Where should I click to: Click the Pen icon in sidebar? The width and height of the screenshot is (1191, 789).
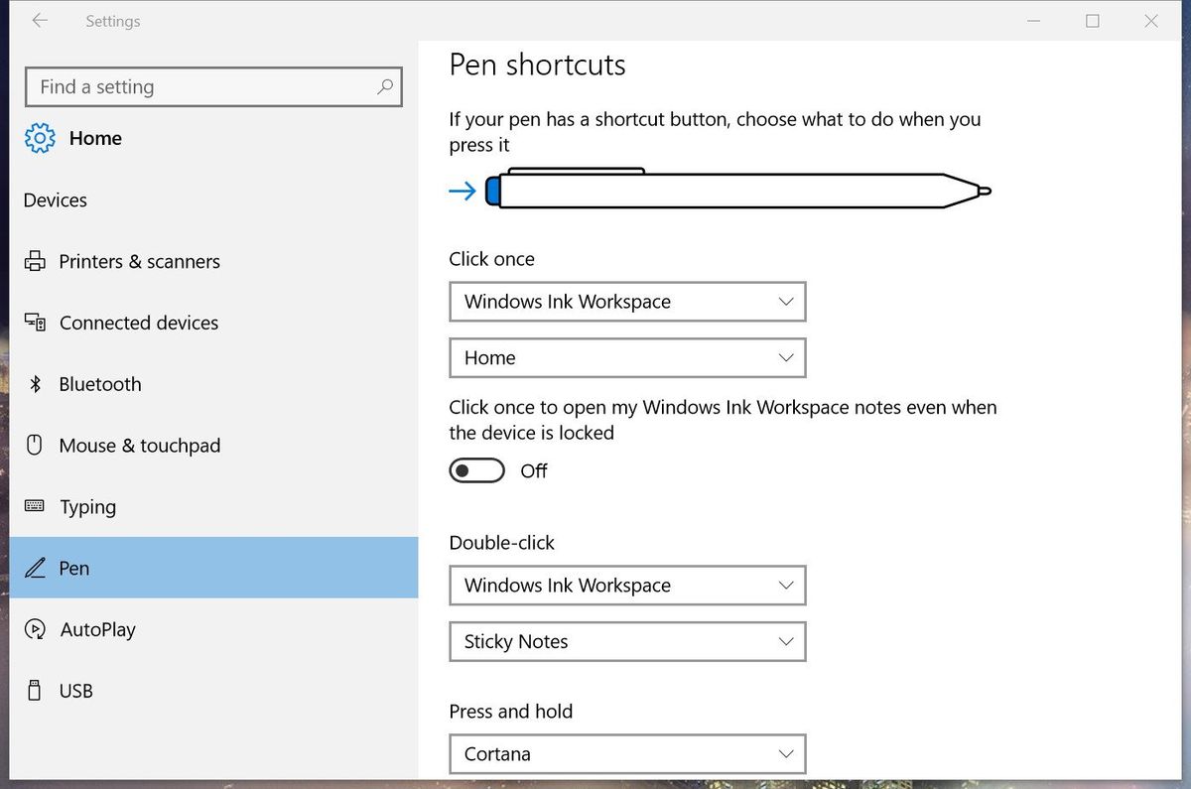(36, 568)
